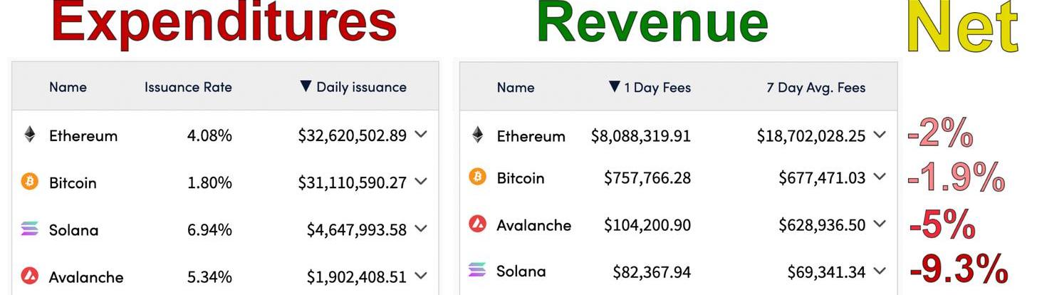Expand the Bitcoin daily issuance row
1037x295 pixels.
point(421,182)
